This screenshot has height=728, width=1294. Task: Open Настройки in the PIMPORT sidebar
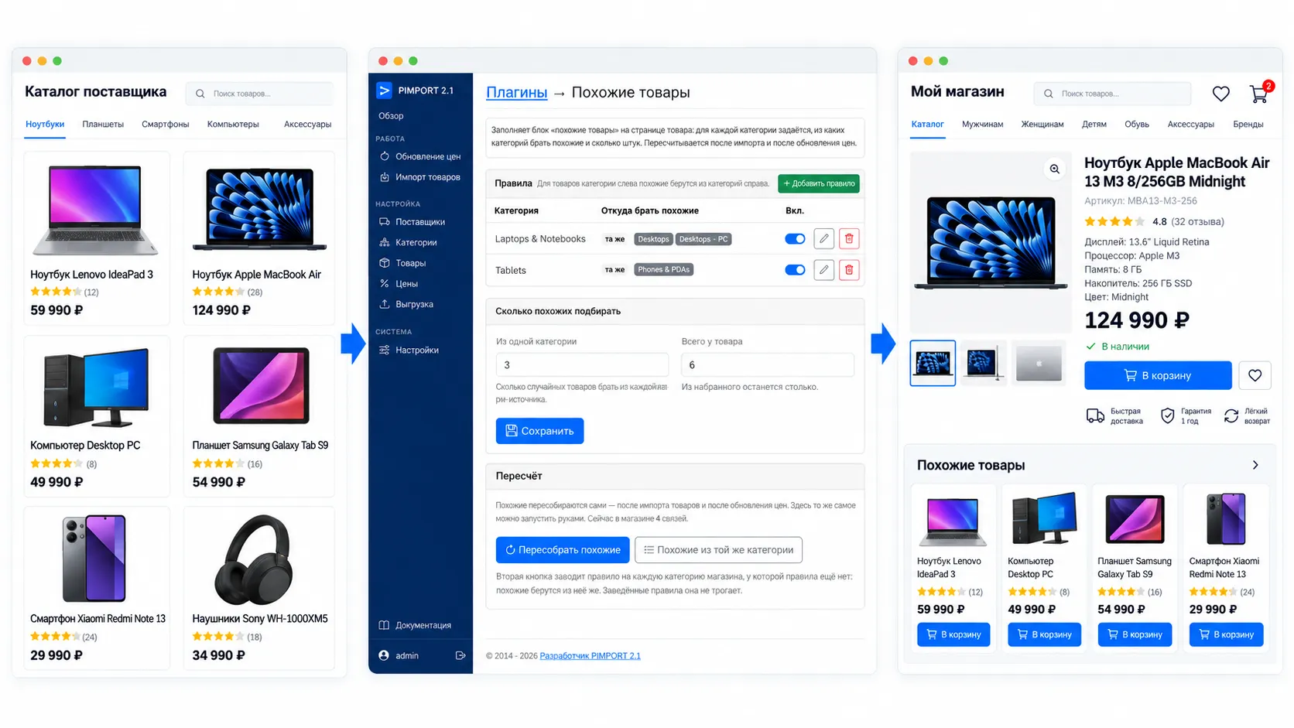point(409,350)
